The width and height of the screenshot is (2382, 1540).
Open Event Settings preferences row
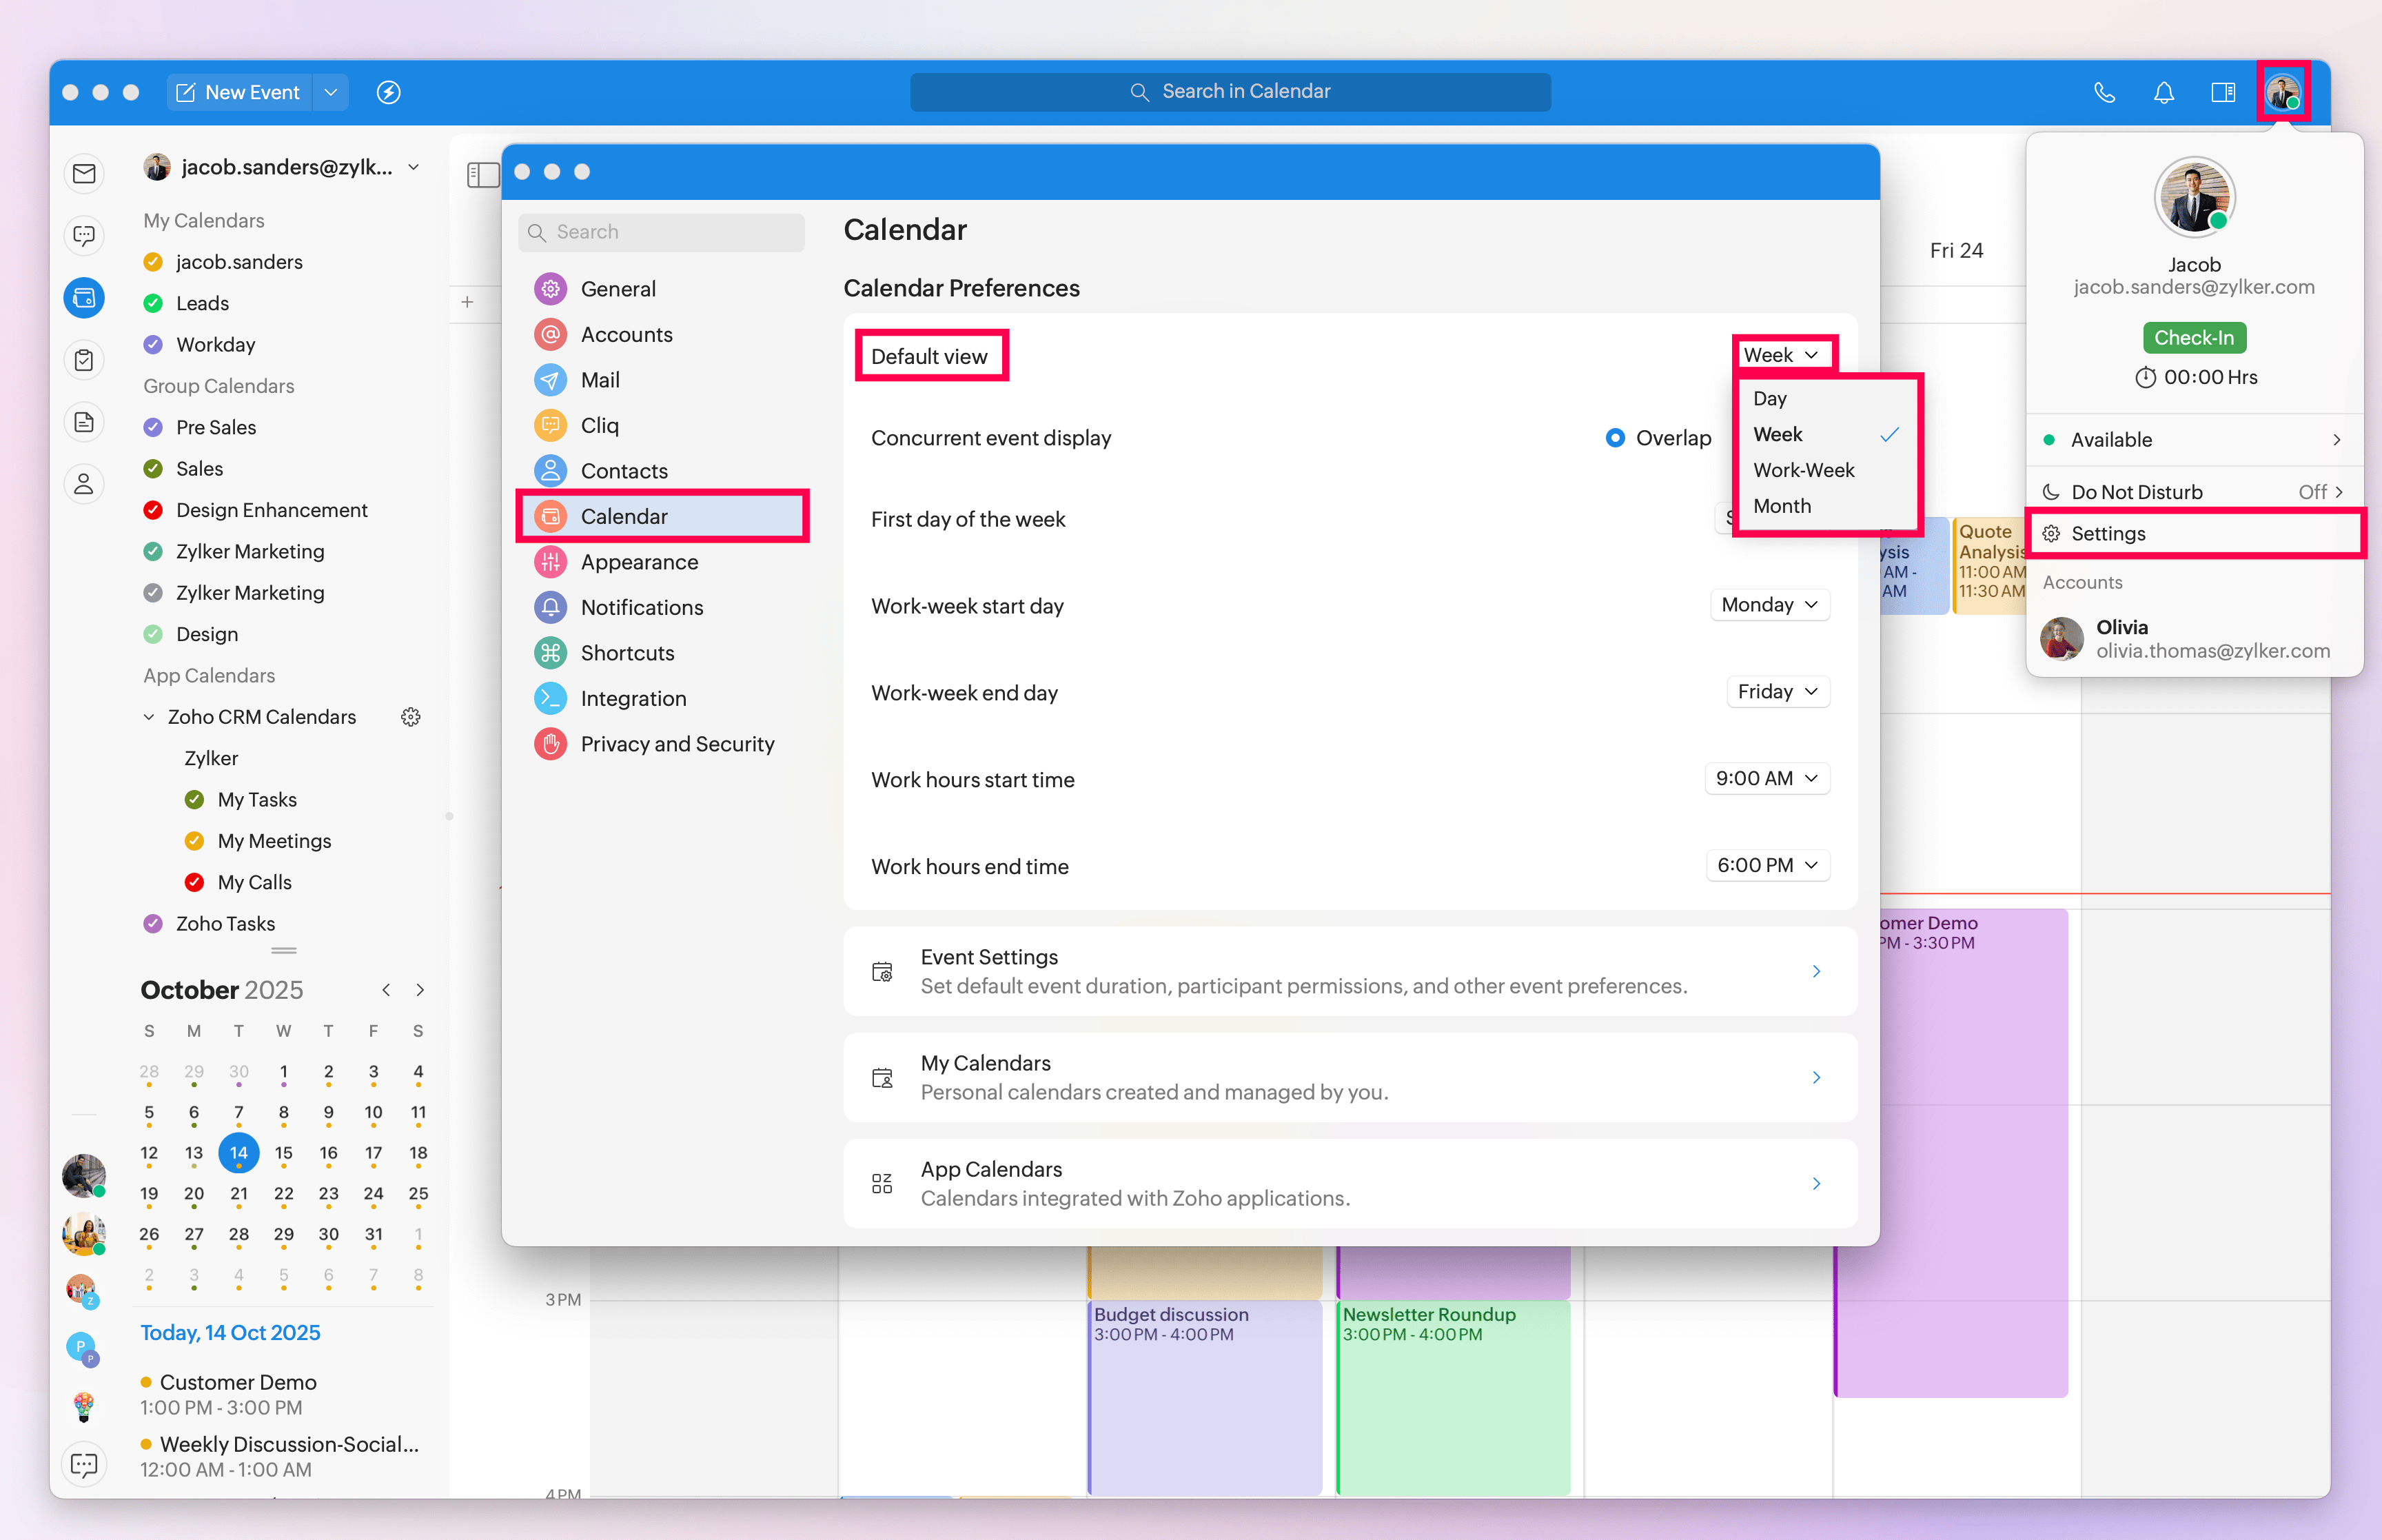1350,971
